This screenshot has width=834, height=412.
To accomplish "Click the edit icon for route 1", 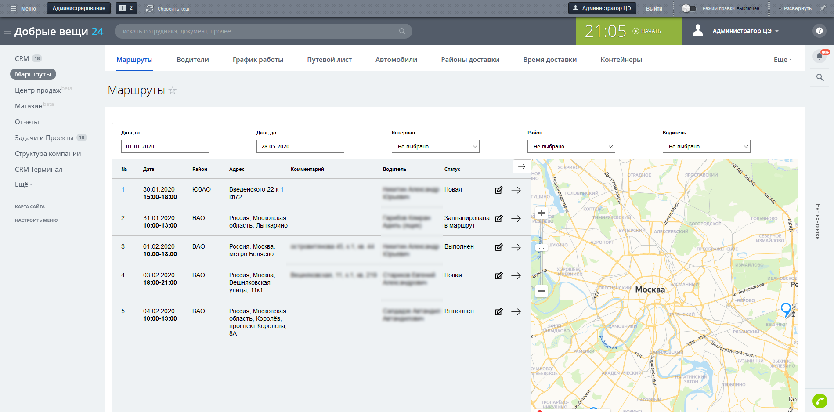I will (499, 190).
